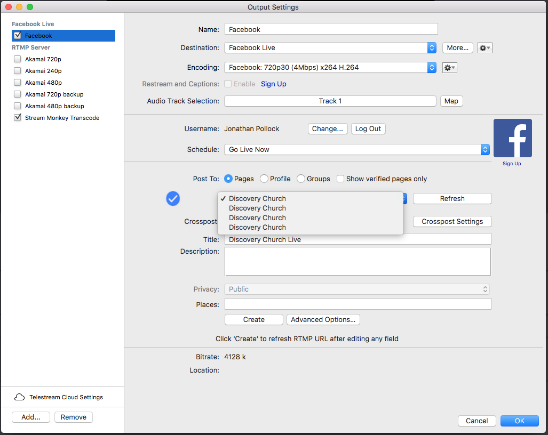Select Akamai 480p backup in sidebar list
Image resolution: width=548 pixels, height=435 pixels.
[x=54, y=106]
